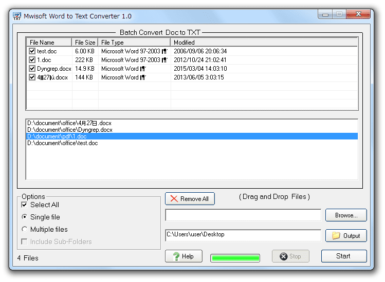Click the 6.00 KB size cell
385x282 pixels.
point(85,51)
